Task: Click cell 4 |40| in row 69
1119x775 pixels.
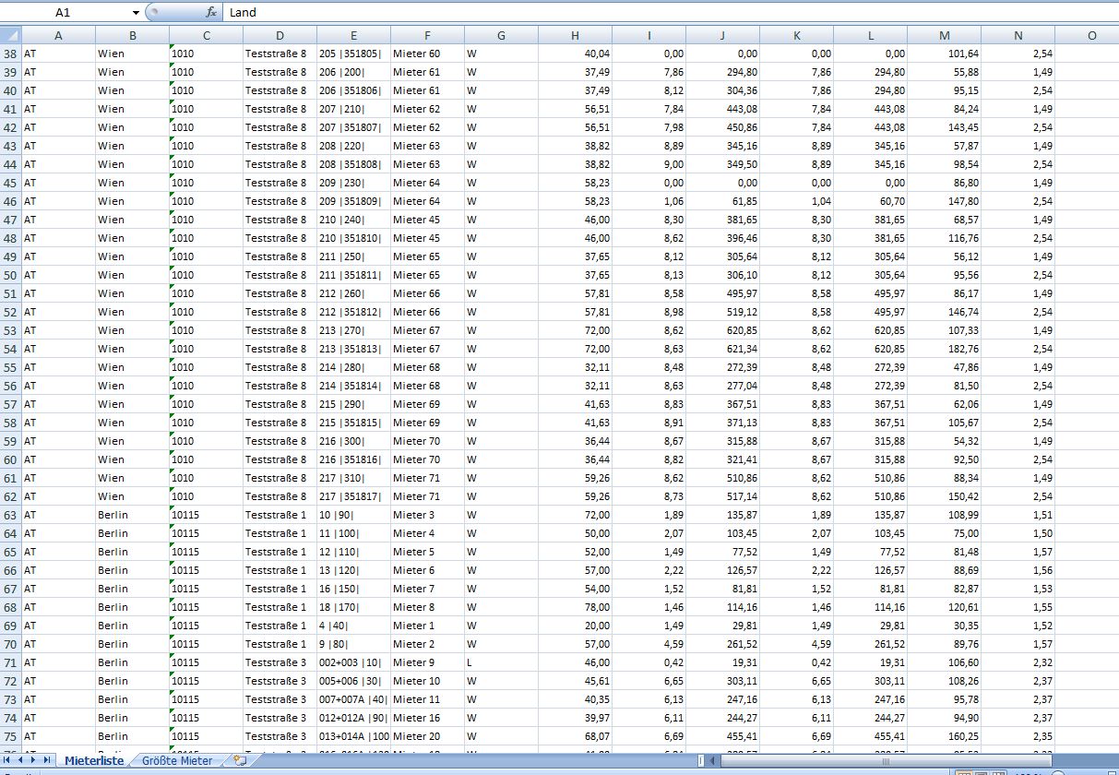Action: tap(353, 626)
